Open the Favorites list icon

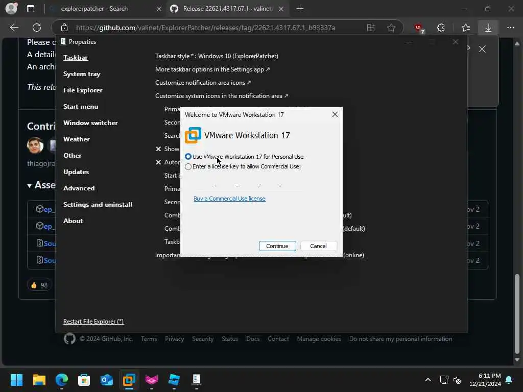[466, 28]
